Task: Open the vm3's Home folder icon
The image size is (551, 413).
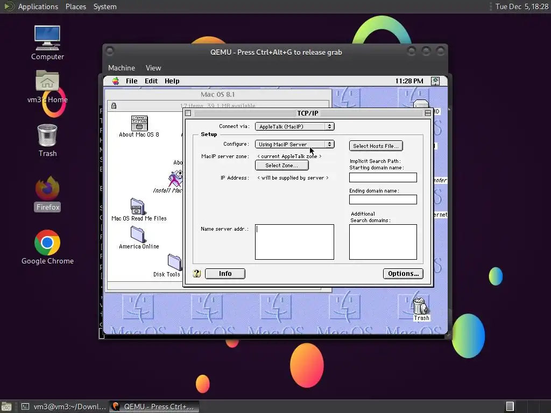Action: [x=47, y=81]
